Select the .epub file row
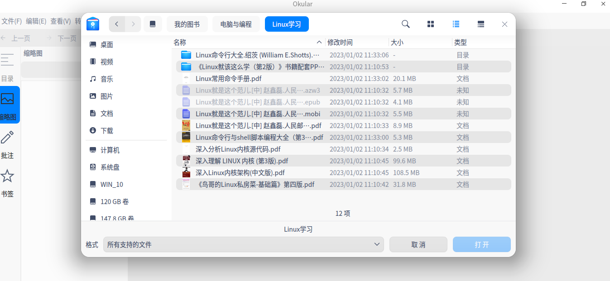This screenshot has width=610, height=281. coord(344,102)
